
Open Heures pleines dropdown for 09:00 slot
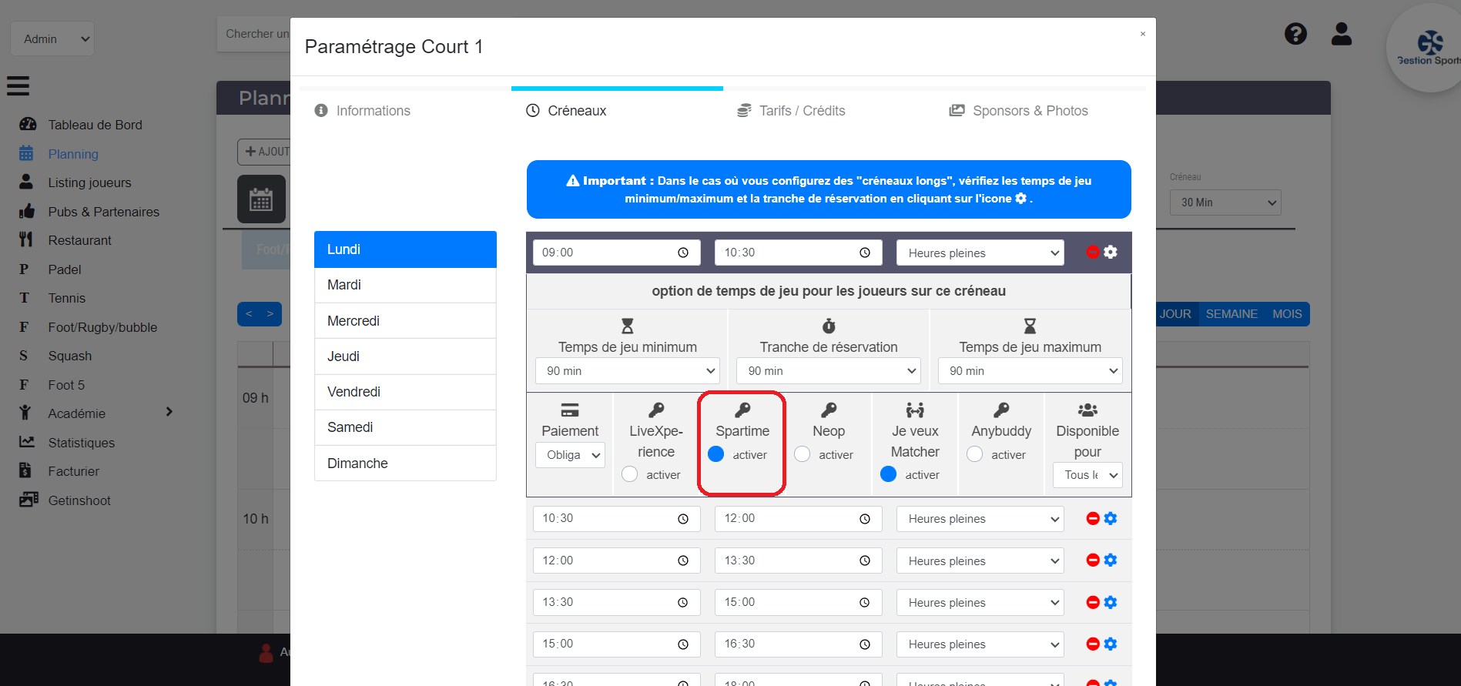tap(980, 253)
